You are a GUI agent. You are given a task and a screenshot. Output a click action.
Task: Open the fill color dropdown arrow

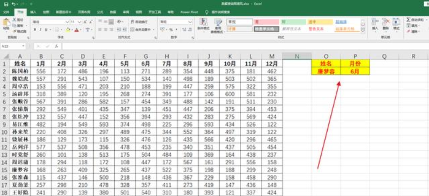[72, 30]
